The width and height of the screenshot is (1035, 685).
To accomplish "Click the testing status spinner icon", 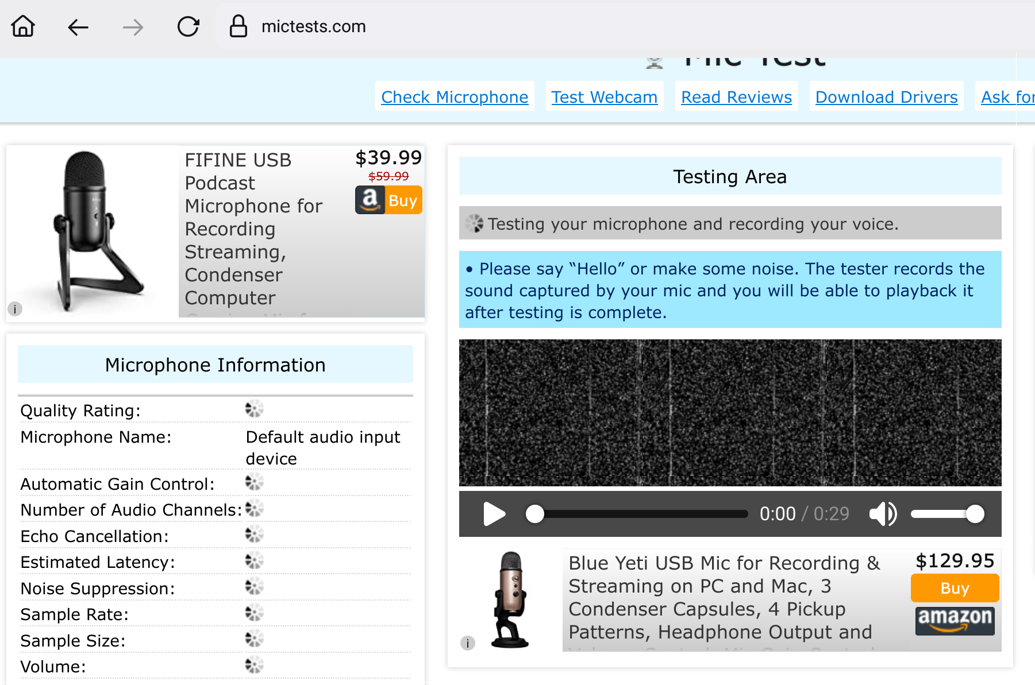I will click(475, 223).
